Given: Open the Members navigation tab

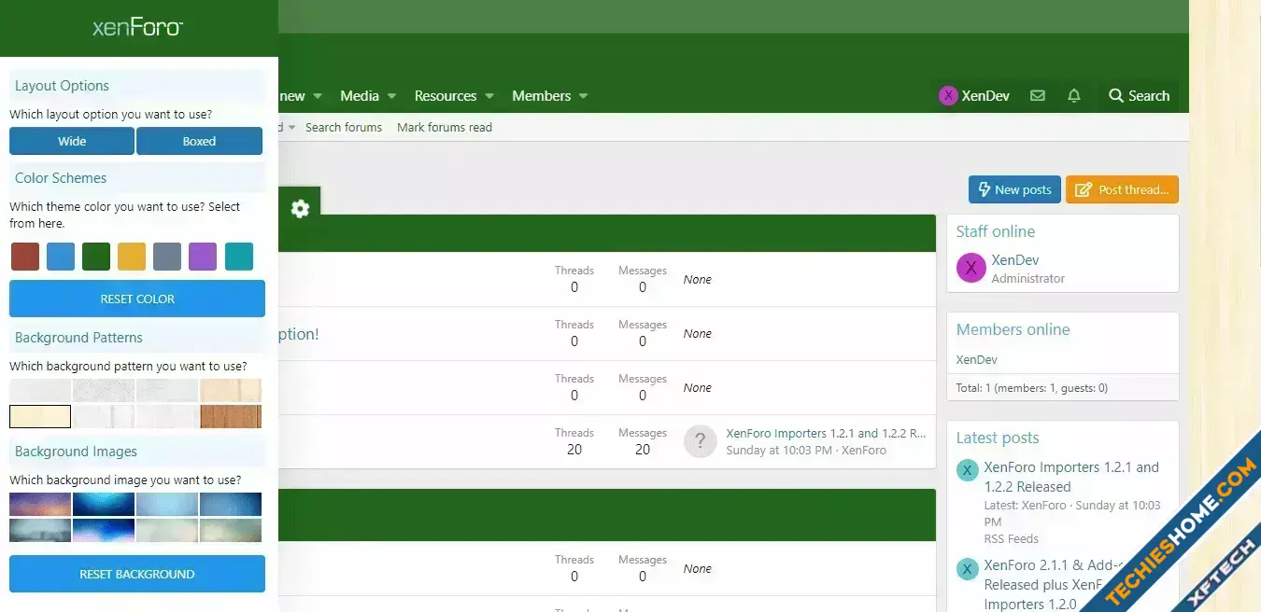Looking at the screenshot, I should pyautogui.click(x=541, y=96).
